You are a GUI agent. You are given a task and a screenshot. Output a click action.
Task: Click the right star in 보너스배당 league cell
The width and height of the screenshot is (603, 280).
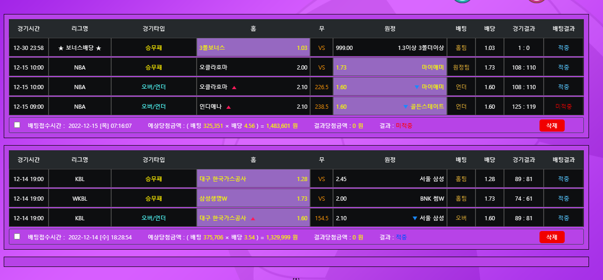point(99,48)
